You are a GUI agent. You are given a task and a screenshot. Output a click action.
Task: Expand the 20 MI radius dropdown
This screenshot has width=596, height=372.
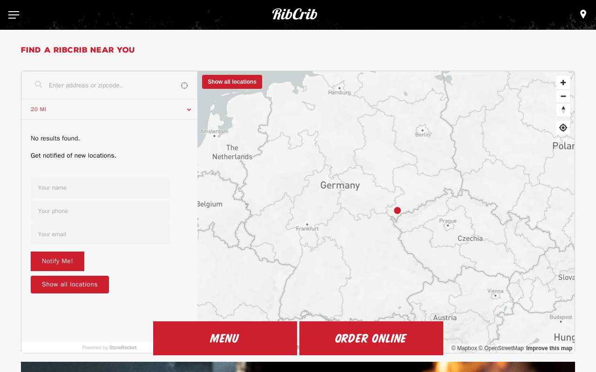109,110
